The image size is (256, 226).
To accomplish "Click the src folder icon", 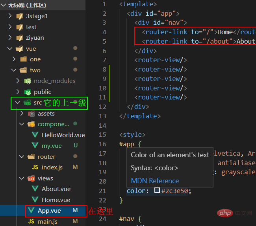I will point(27,103).
